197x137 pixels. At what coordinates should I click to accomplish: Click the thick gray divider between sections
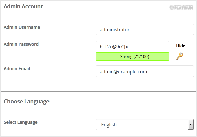pos(98,92)
